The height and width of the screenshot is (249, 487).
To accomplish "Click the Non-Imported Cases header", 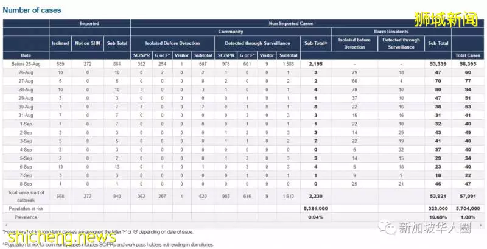I will [x=291, y=24].
